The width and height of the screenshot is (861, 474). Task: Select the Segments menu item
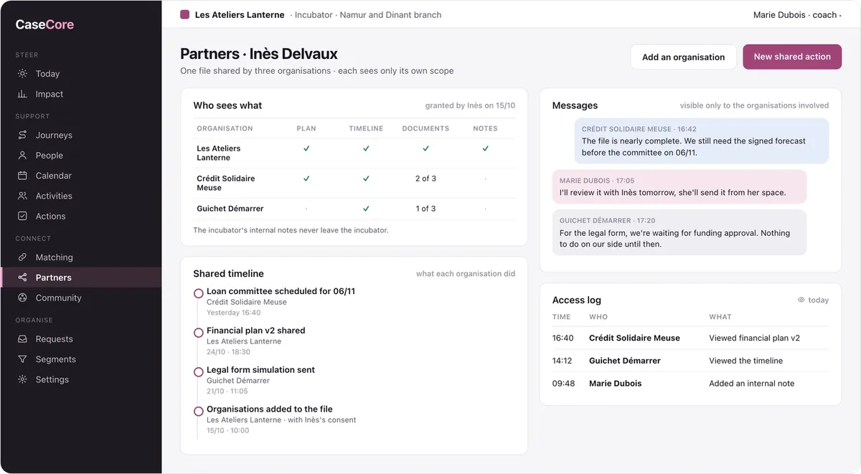(81, 359)
